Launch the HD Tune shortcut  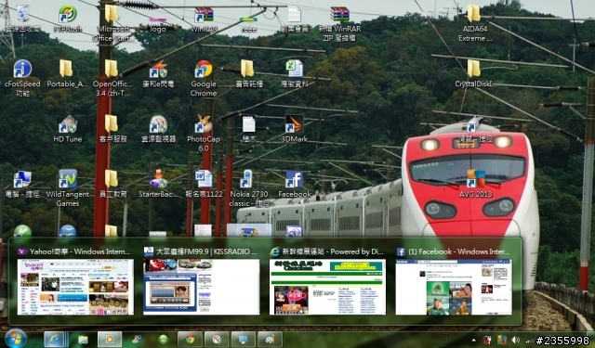coord(68,123)
